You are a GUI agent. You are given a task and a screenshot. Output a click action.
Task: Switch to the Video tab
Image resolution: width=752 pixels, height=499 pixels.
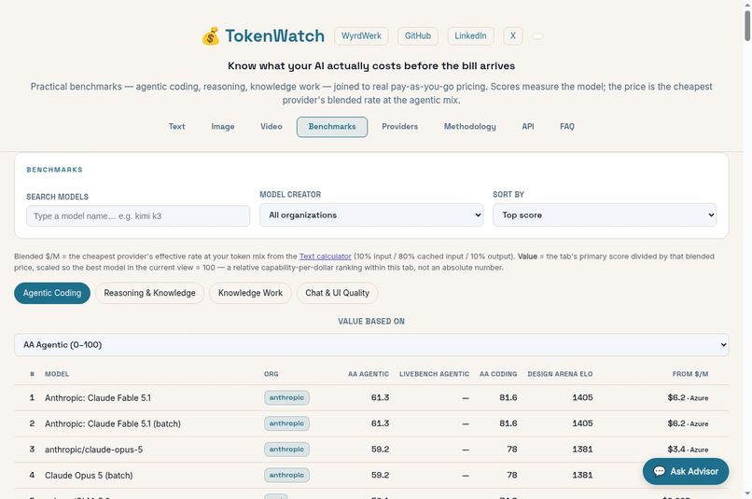pyautogui.click(x=271, y=127)
